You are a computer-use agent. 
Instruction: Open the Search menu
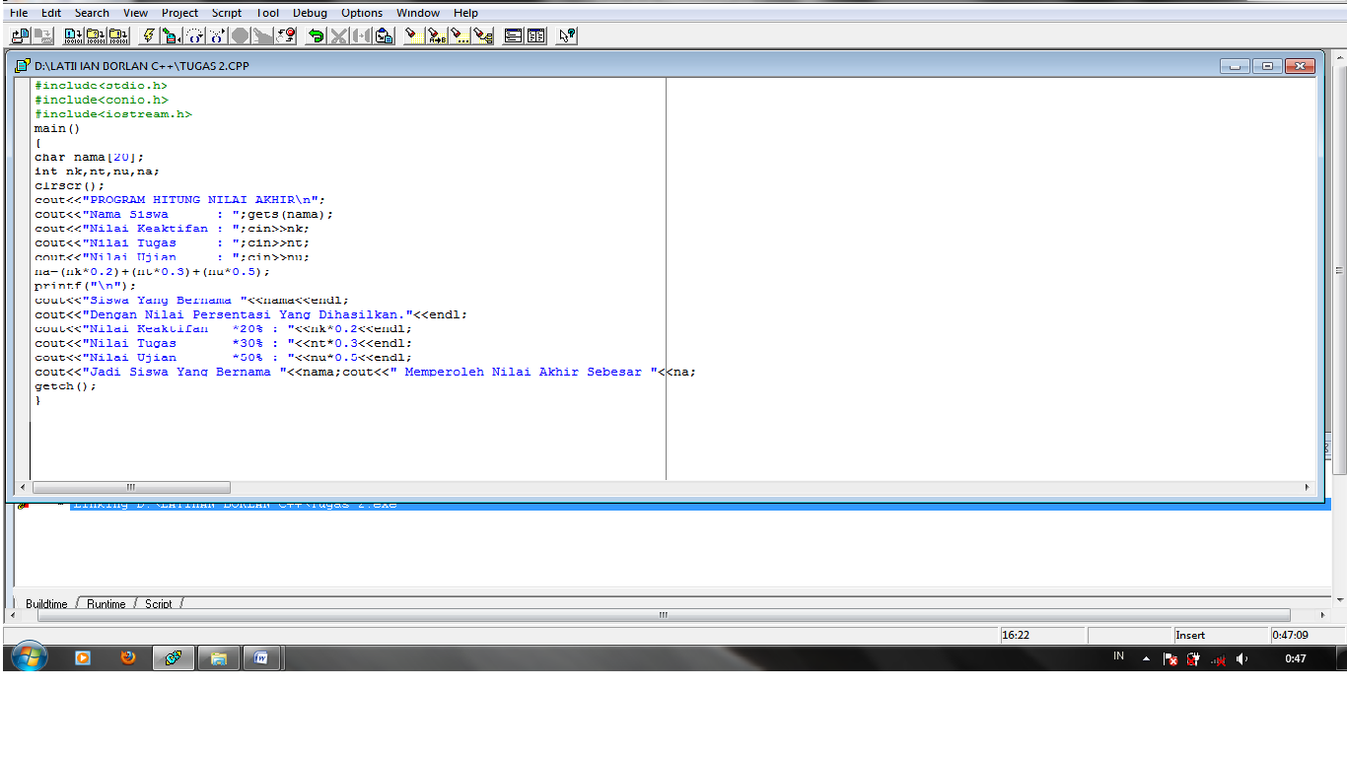pos(92,13)
